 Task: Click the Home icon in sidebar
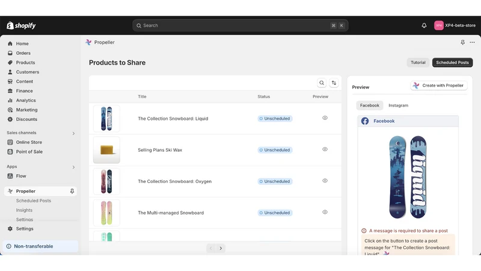(x=10, y=43)
